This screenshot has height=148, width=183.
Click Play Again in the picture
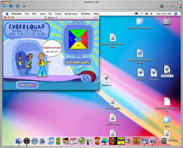pyautogui.click(x=27, y=85)
